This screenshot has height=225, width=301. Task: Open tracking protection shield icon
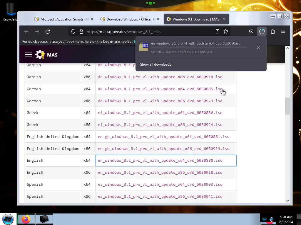73,32
